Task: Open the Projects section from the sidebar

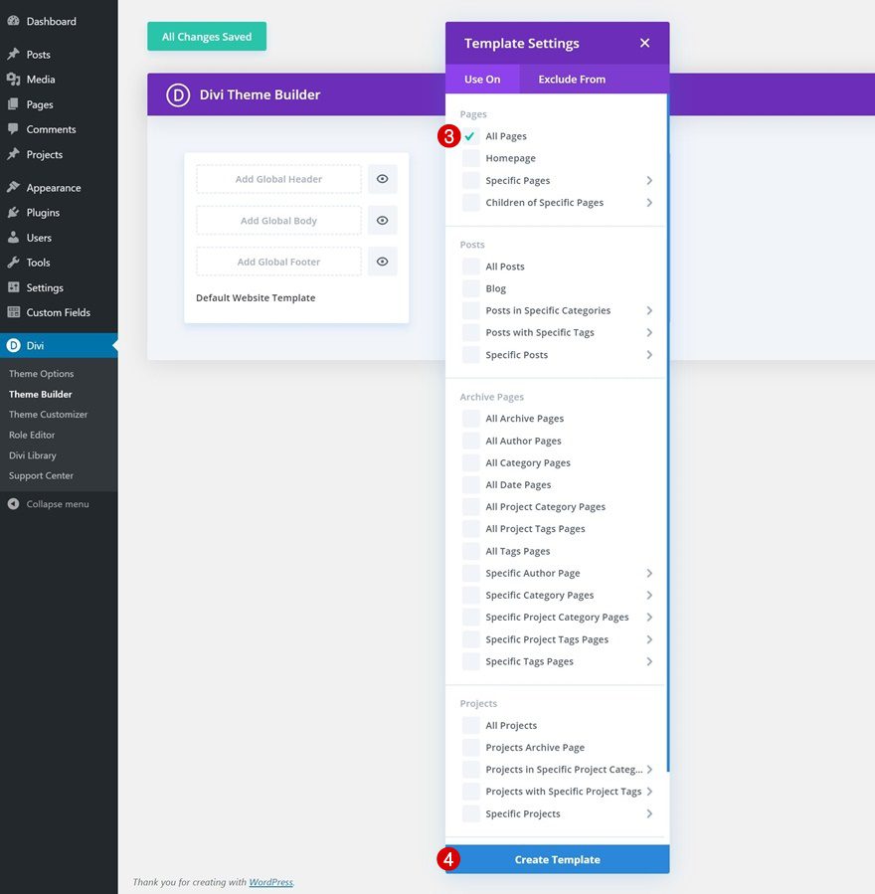Action: [x=14, y=153]
